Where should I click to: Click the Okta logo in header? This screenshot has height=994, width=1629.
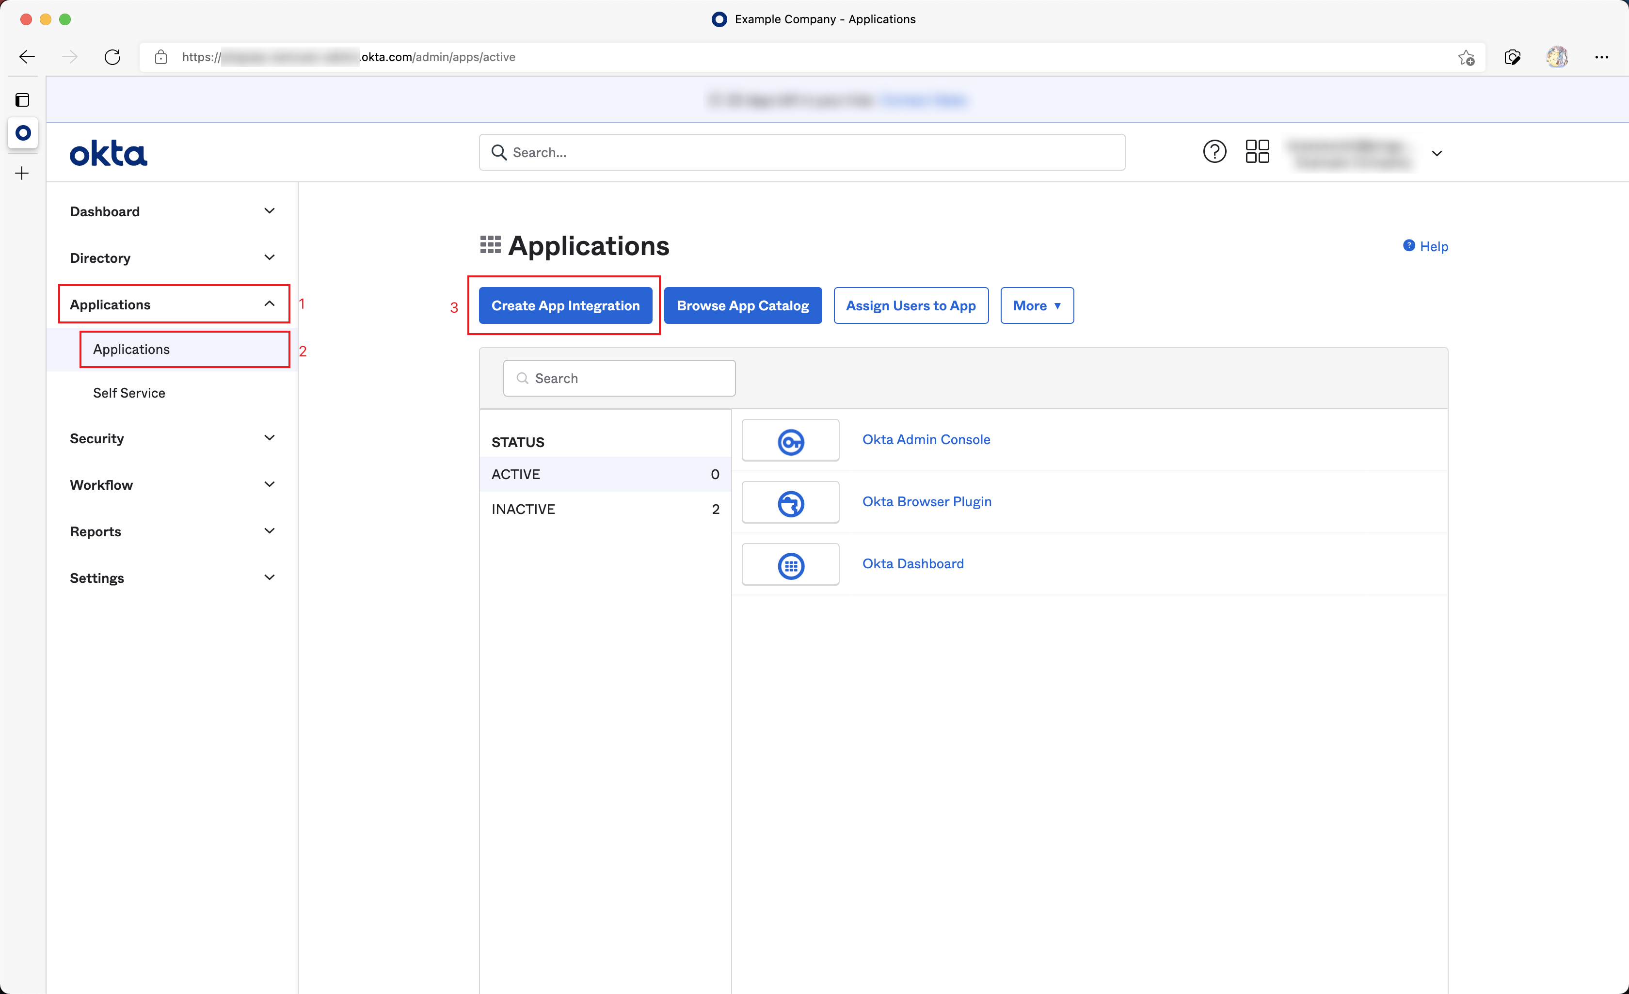click(109, 153)
